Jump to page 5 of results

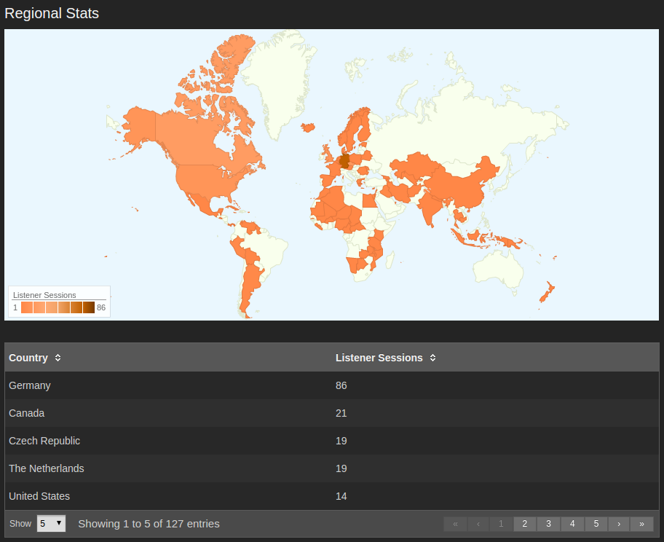point(596,524)
